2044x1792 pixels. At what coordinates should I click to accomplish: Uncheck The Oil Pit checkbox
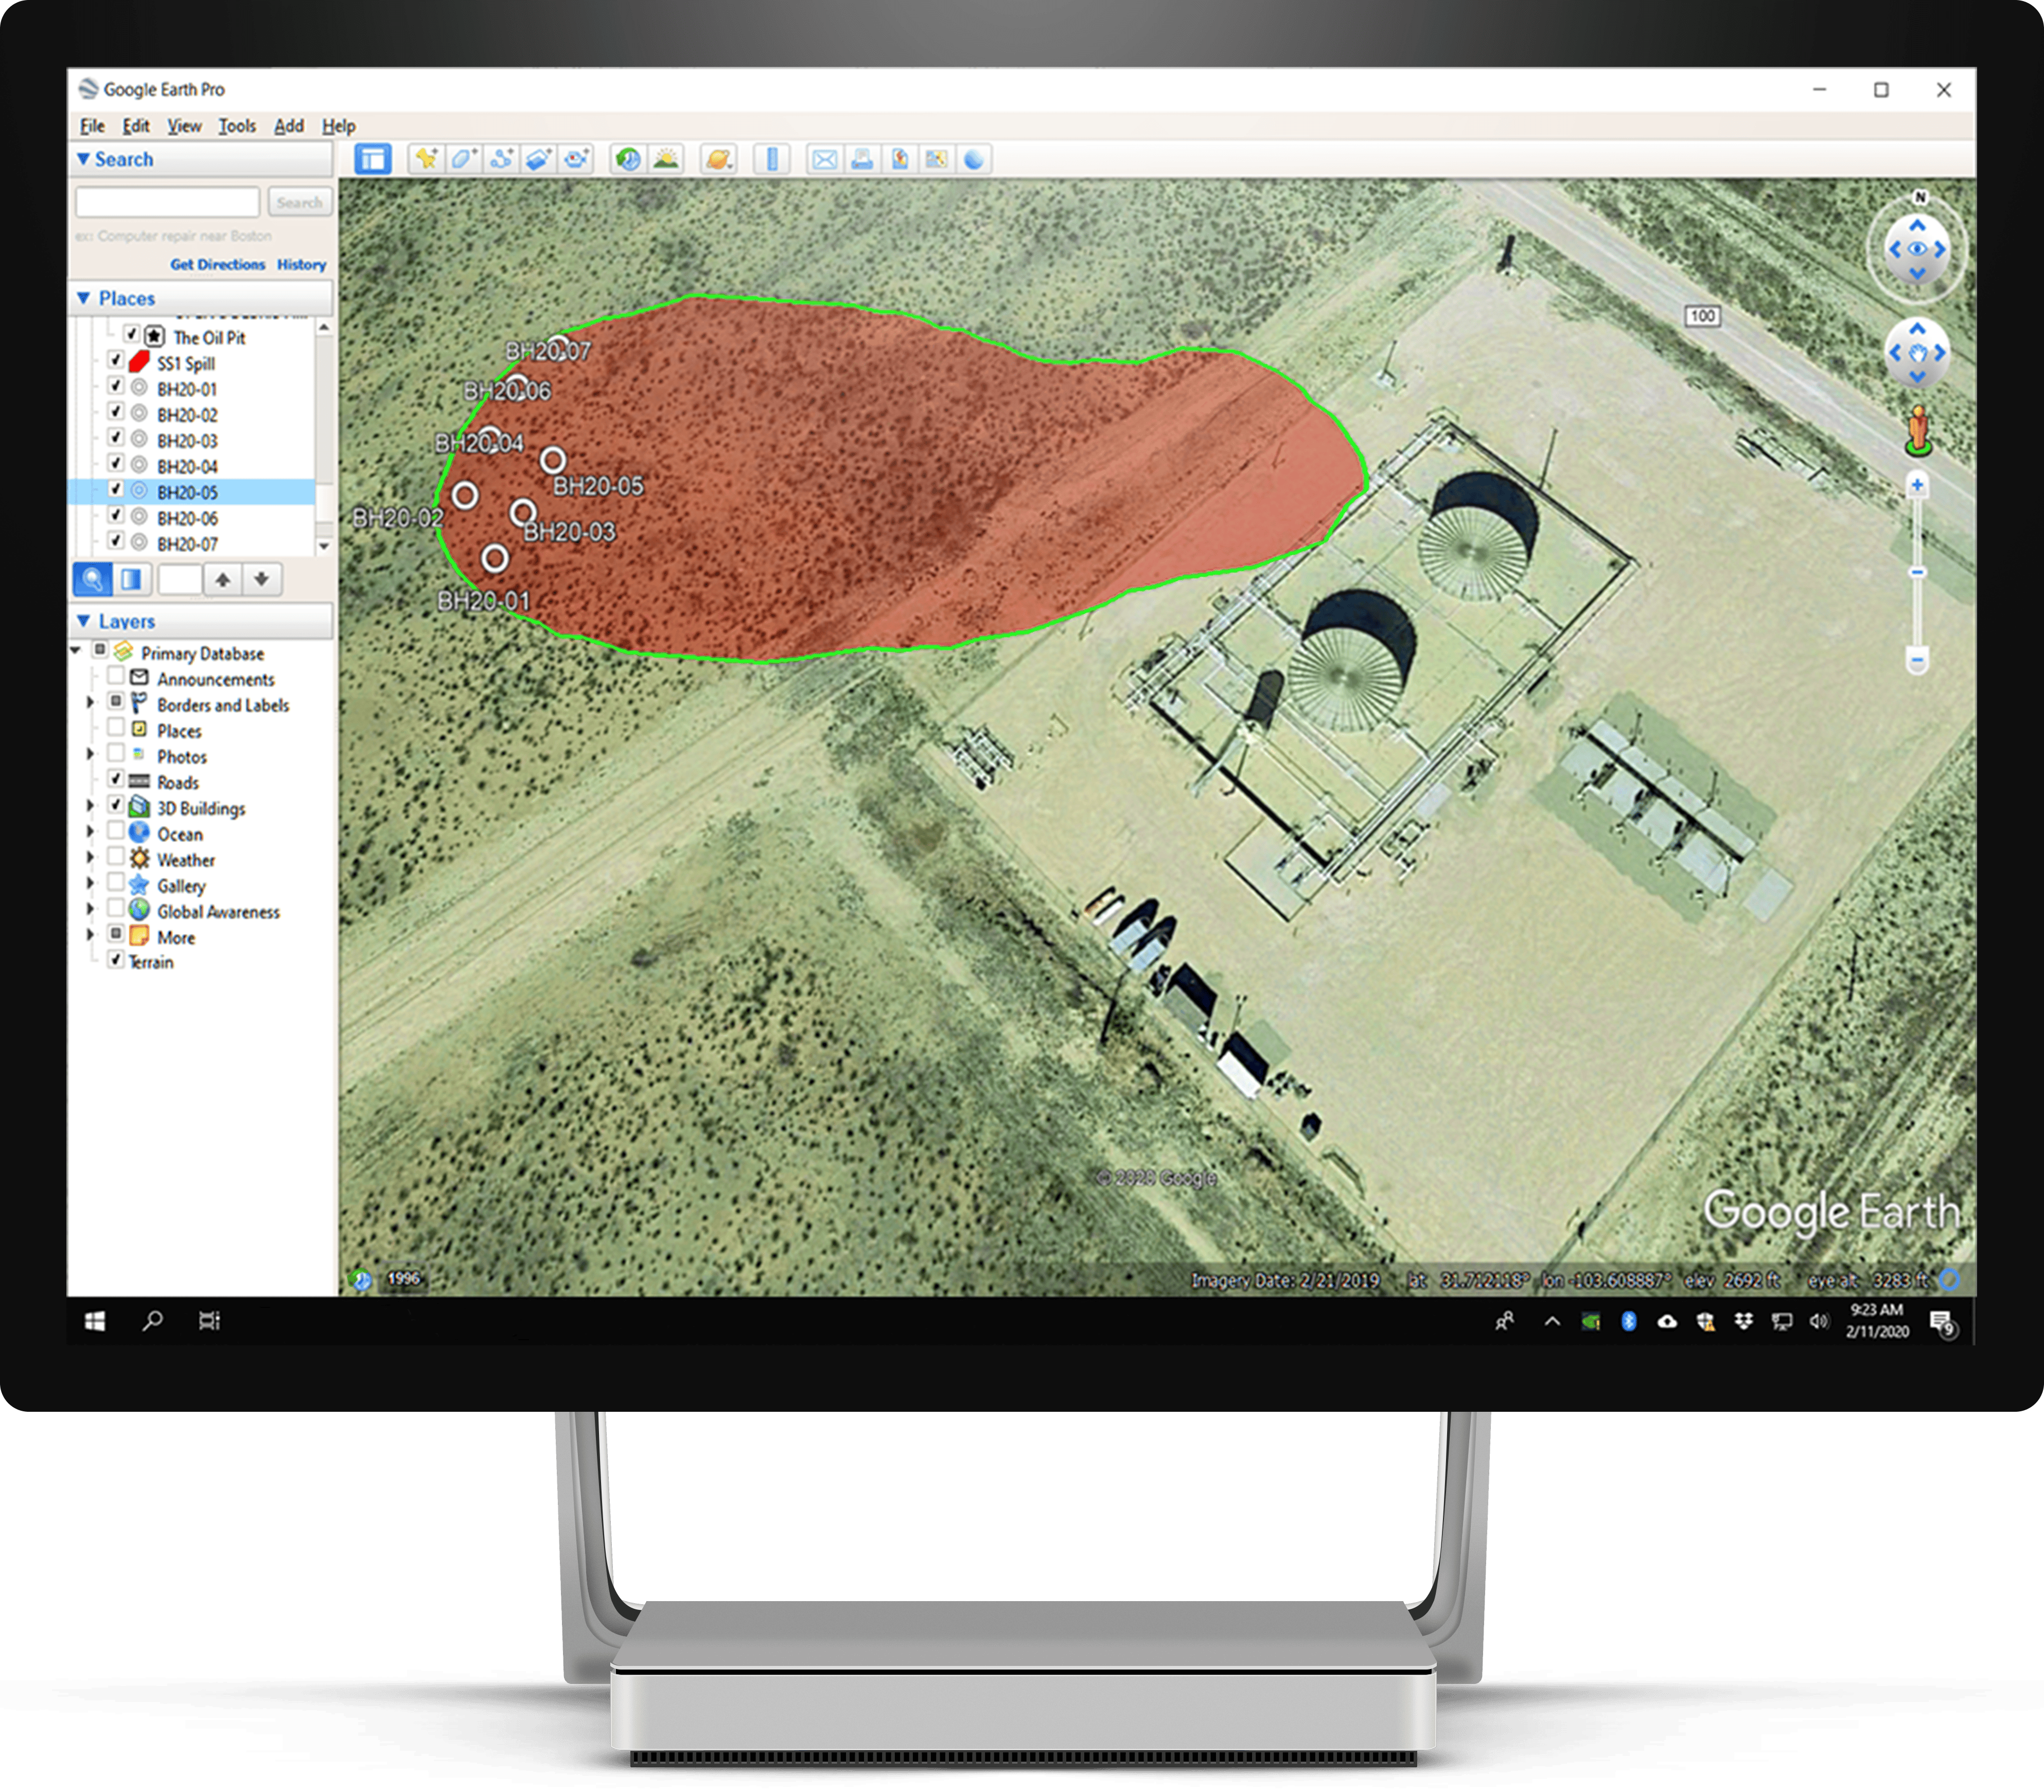[131, 334]
